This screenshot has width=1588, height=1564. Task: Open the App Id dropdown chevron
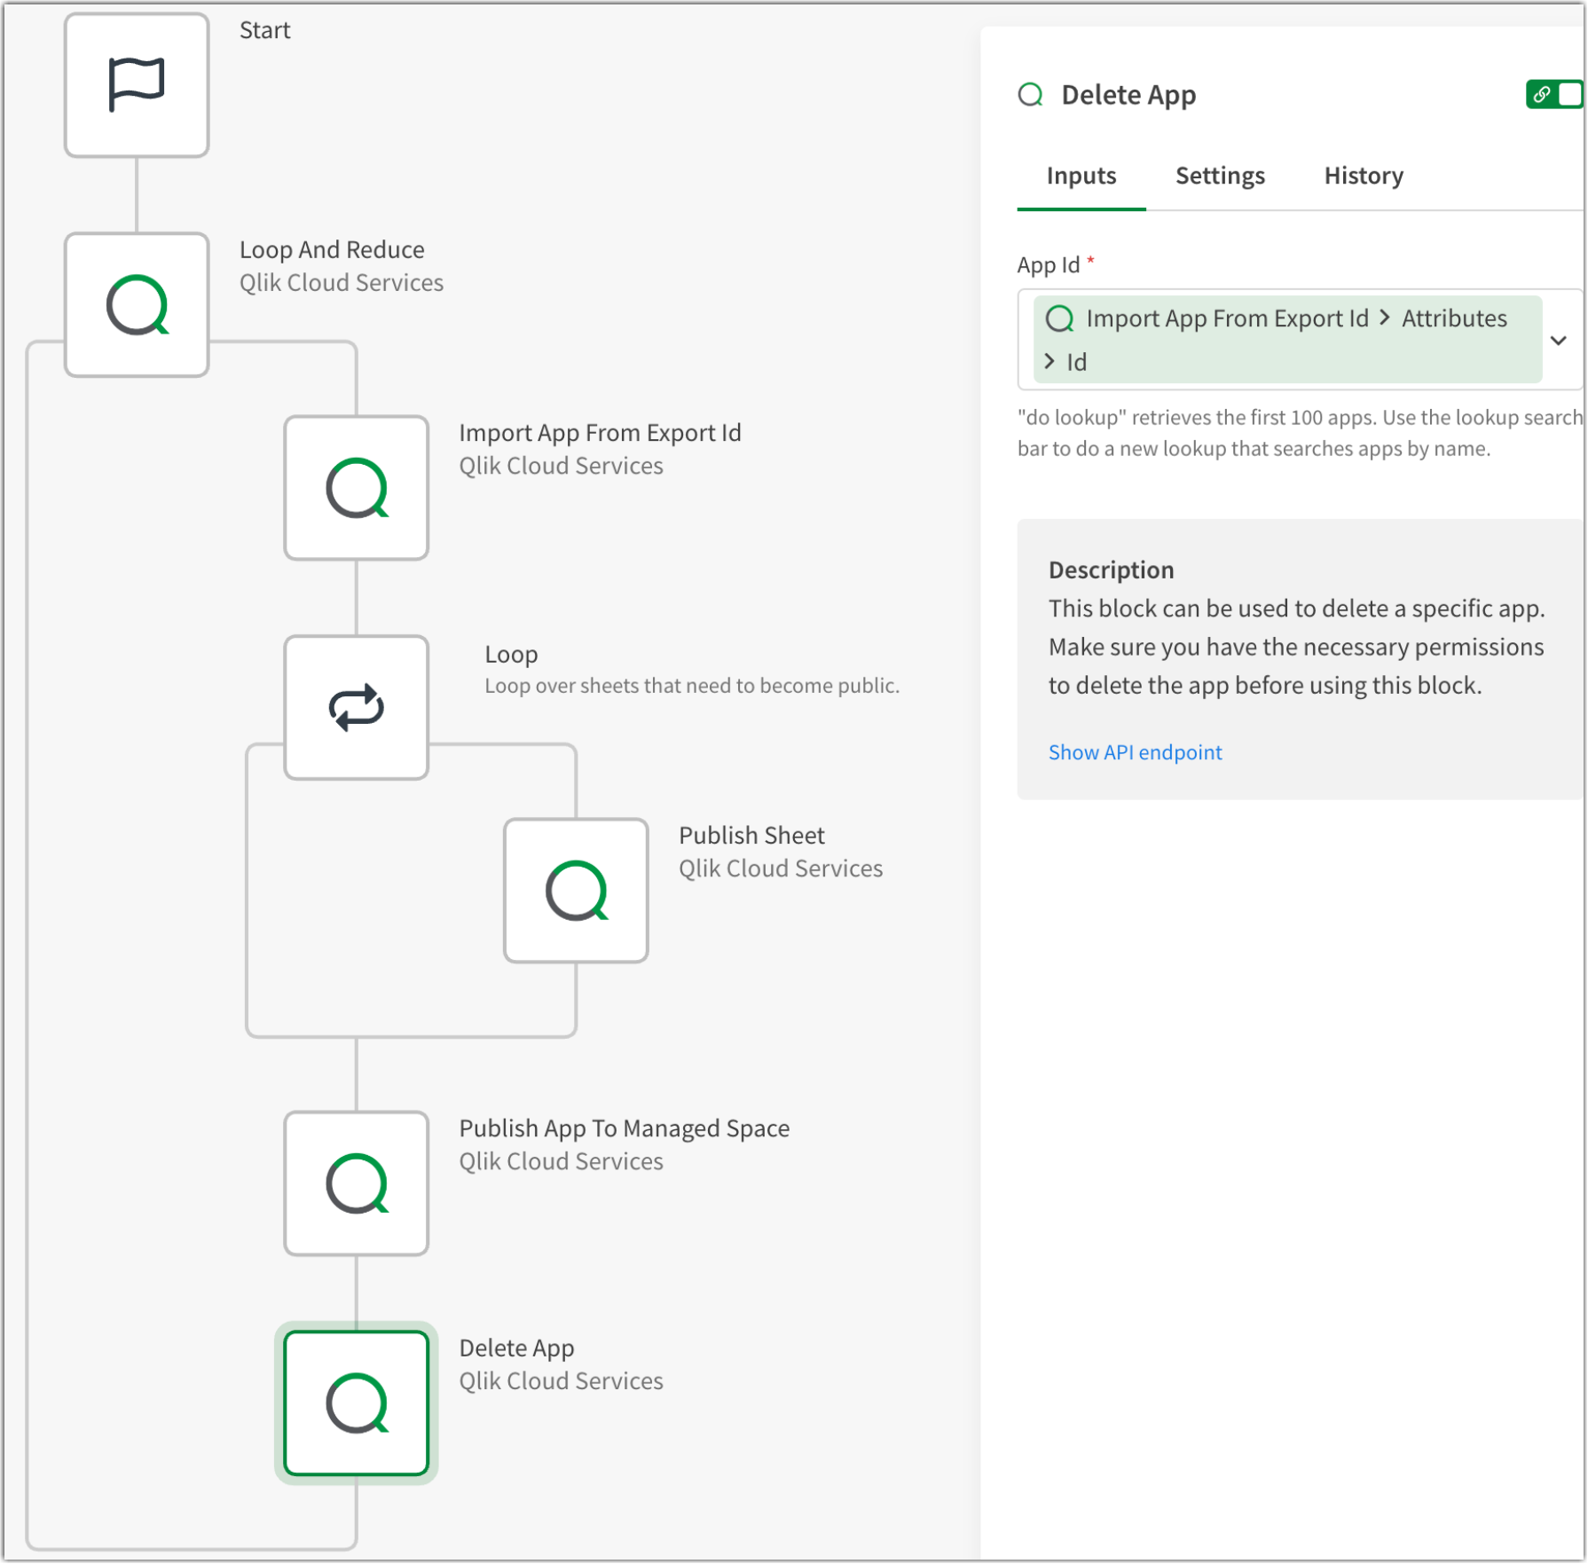tap(1558, 341)
